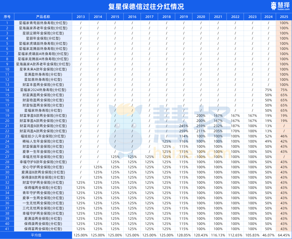Select the 序号 column header
The height and width of the screenshot is (239, 292).
click(7, 17)
